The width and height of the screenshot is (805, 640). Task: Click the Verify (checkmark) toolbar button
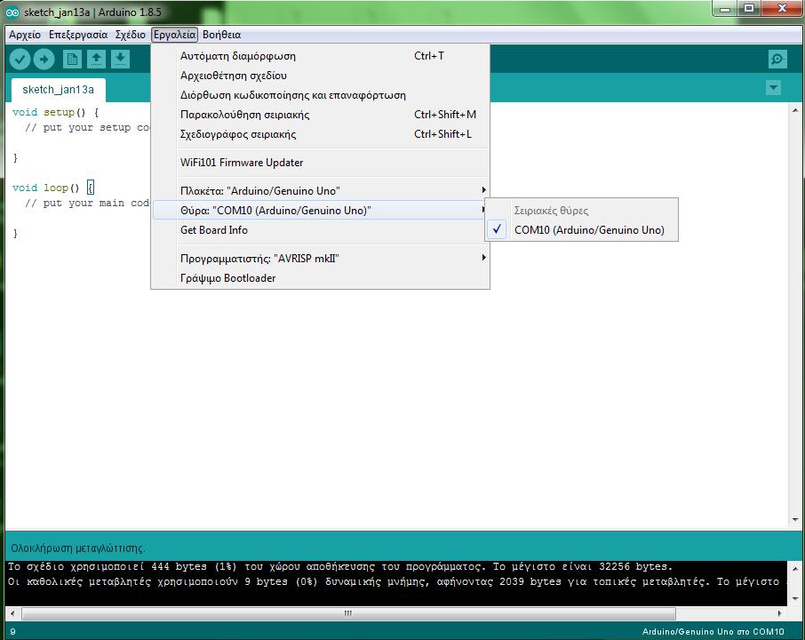pyautogui.click(x=20, y=60)
